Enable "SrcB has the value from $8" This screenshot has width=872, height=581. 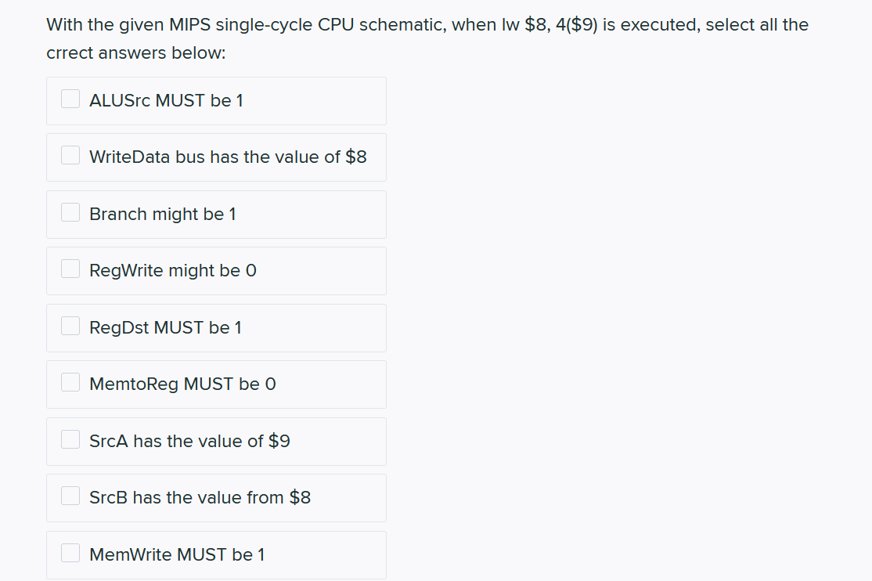pyautogui.click(x=70, y=496)
